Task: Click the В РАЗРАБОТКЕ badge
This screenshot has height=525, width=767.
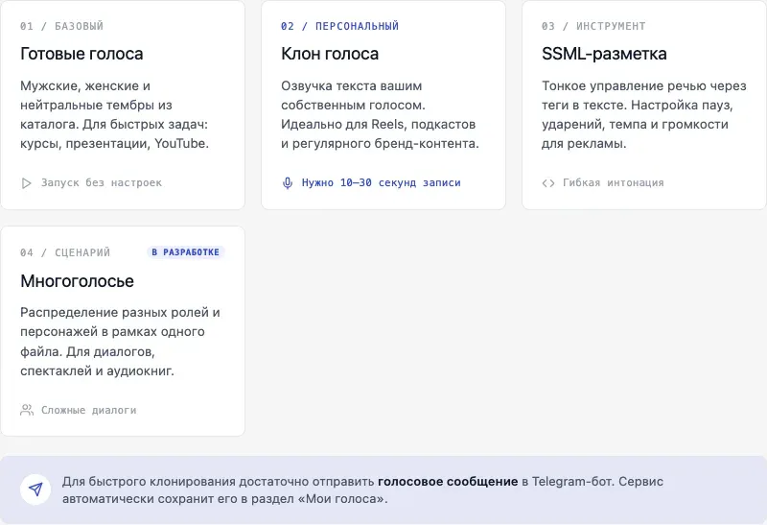Action: 185,252
